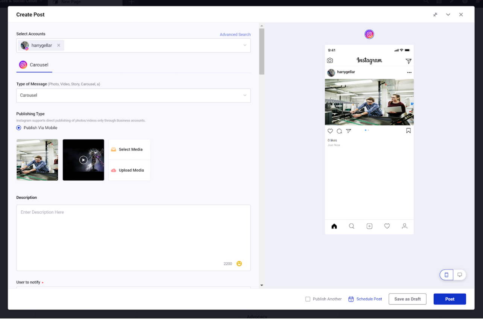The height and width of the screenshot is (320, 483).
Task: Expand the Select Accounts dropdown arrow
Action: tap(245, 46)
